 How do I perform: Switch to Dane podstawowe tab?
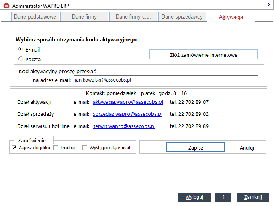35,16
